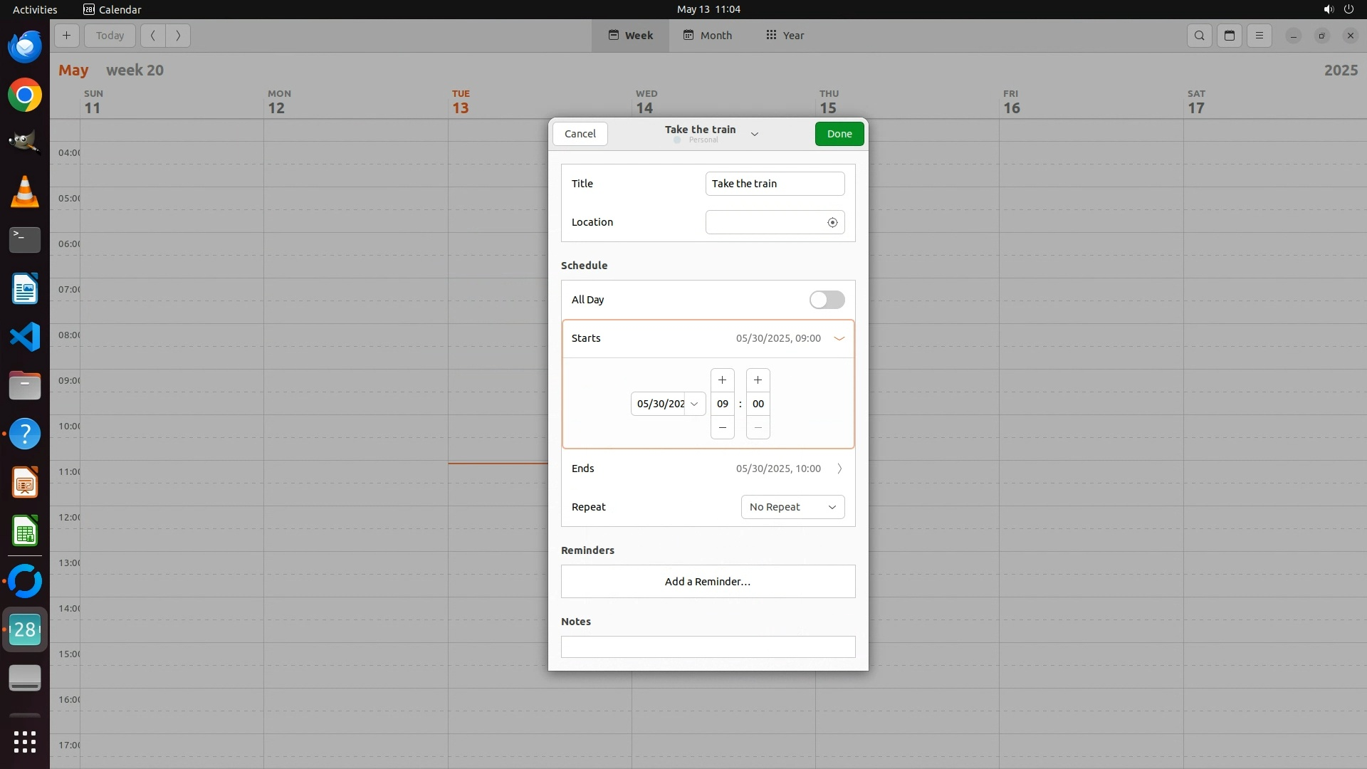
Task: Increase the start hour with the plus button
Action: coord(722,380)
